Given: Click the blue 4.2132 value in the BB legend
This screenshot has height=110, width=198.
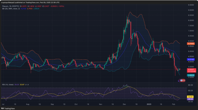Looking at the screenshot, I should pyautogui.click(x=23, y=9).
